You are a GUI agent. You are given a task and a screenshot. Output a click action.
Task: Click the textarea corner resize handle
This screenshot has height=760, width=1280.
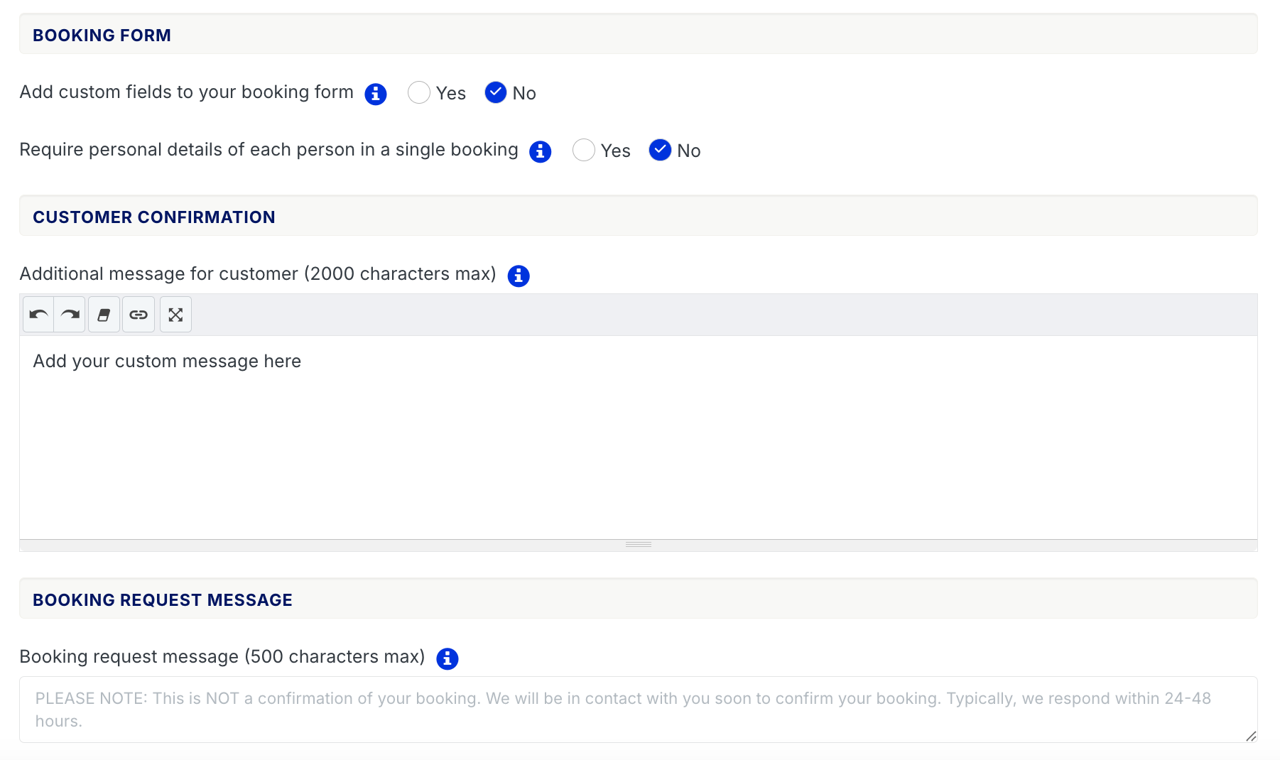point(1251,737)
